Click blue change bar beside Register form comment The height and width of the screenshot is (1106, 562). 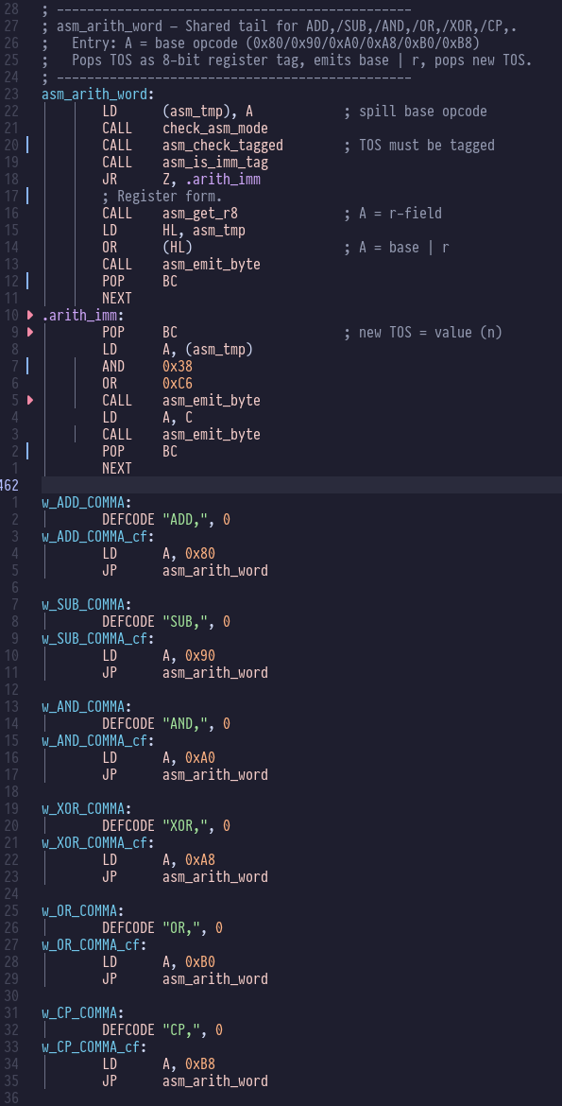(x=26, y=196)
